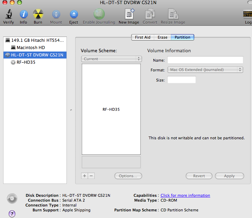The width and height of the screenshot is (252, 218).
Task: Click the CD Partition Scheme text
Action: coord(179,210)
